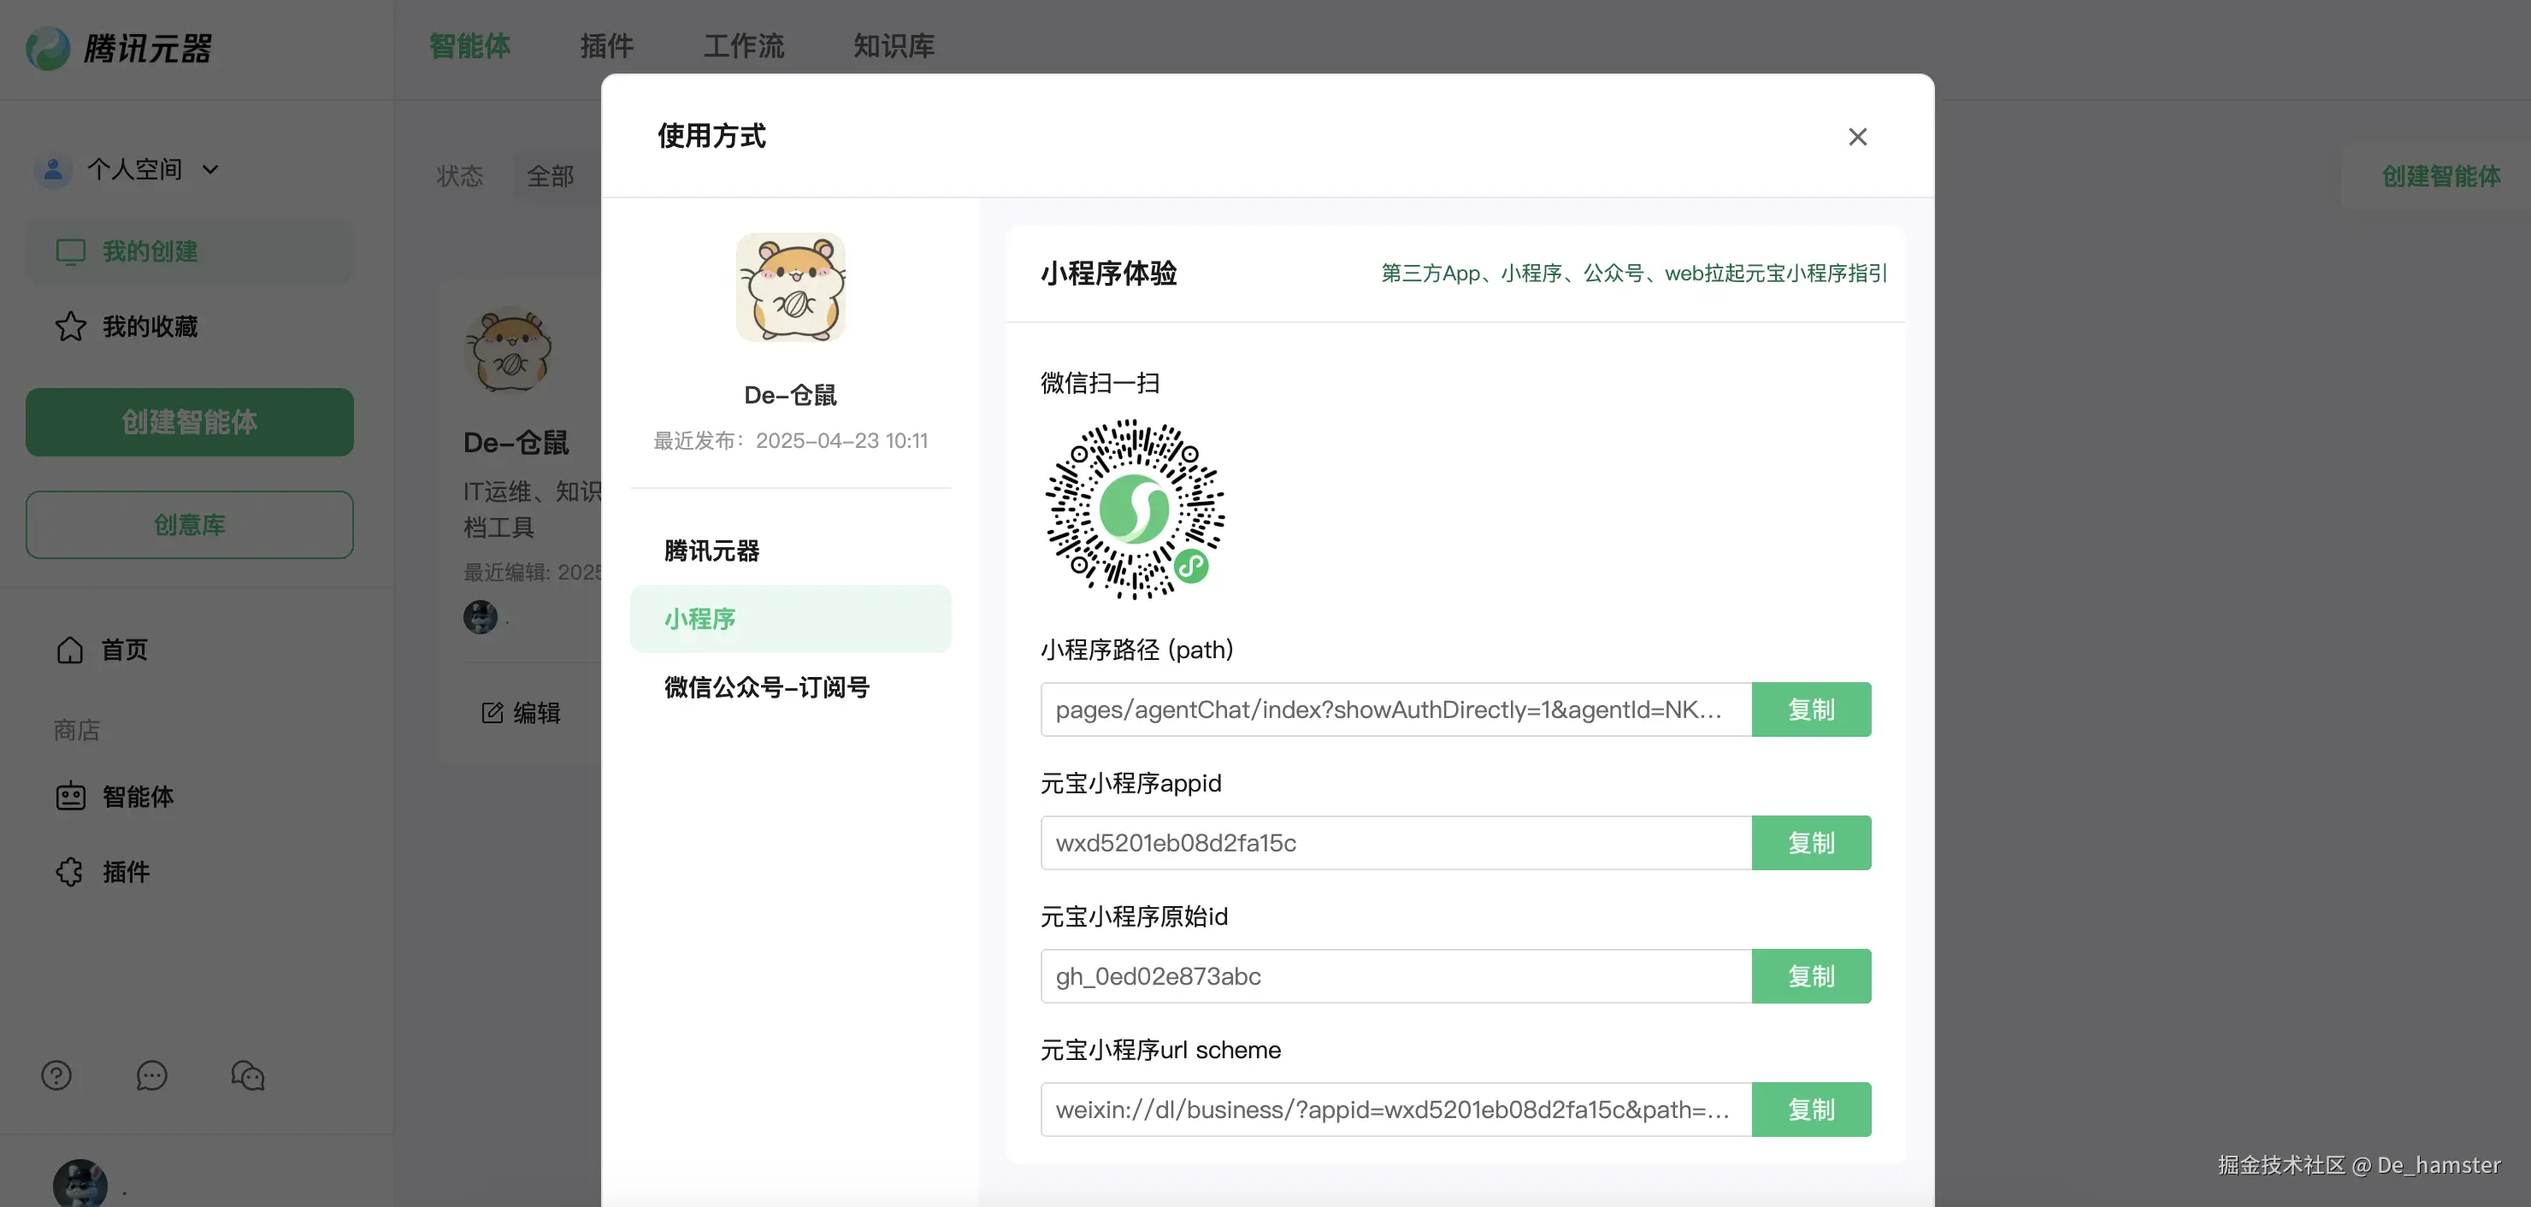Click the 最近发布 2025-04-23 10:11 text
Image resolution: width=2531 pixels, height=1207 pixels.
pyautogui.click(x=791, y=441)
